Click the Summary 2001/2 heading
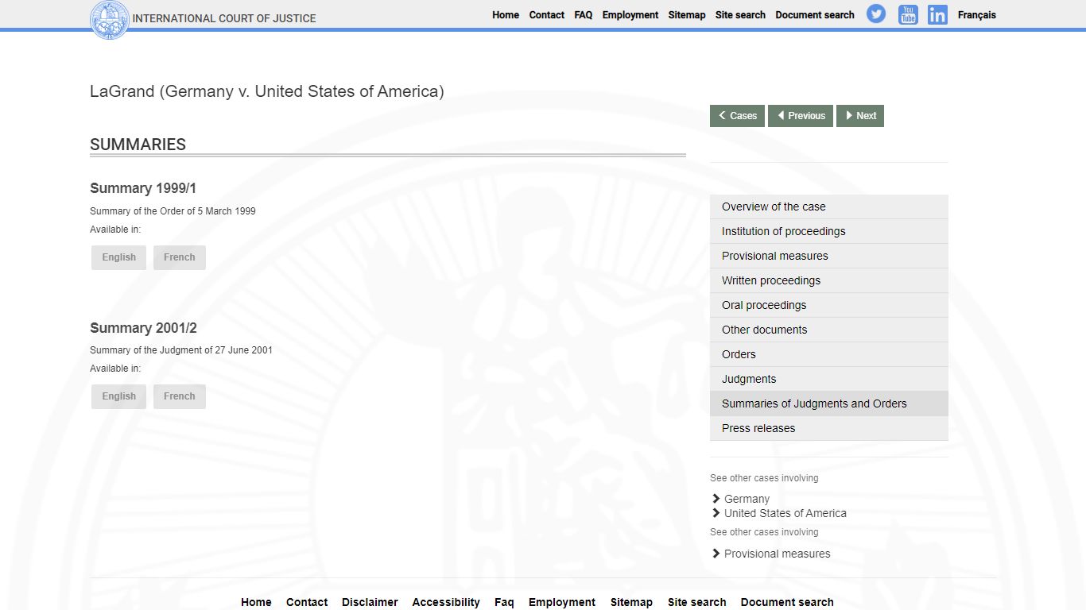This screenshot has height=610, width=1086. click(x=143, y=328)
